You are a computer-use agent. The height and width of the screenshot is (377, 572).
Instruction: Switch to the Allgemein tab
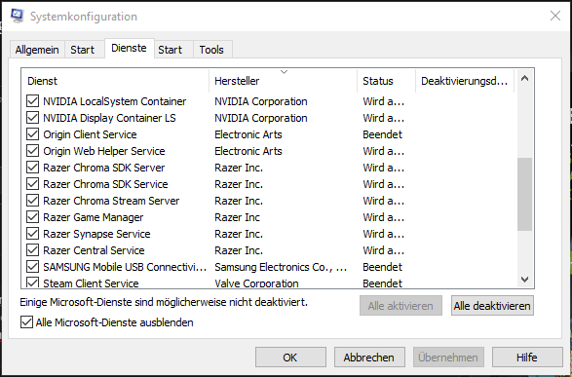37,50
